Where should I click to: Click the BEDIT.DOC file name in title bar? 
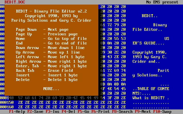click(x=15, y=2)
